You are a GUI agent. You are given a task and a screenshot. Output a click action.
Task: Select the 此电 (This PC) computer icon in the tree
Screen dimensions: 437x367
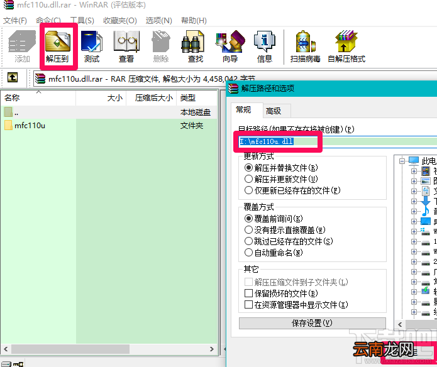pos(413,160)
